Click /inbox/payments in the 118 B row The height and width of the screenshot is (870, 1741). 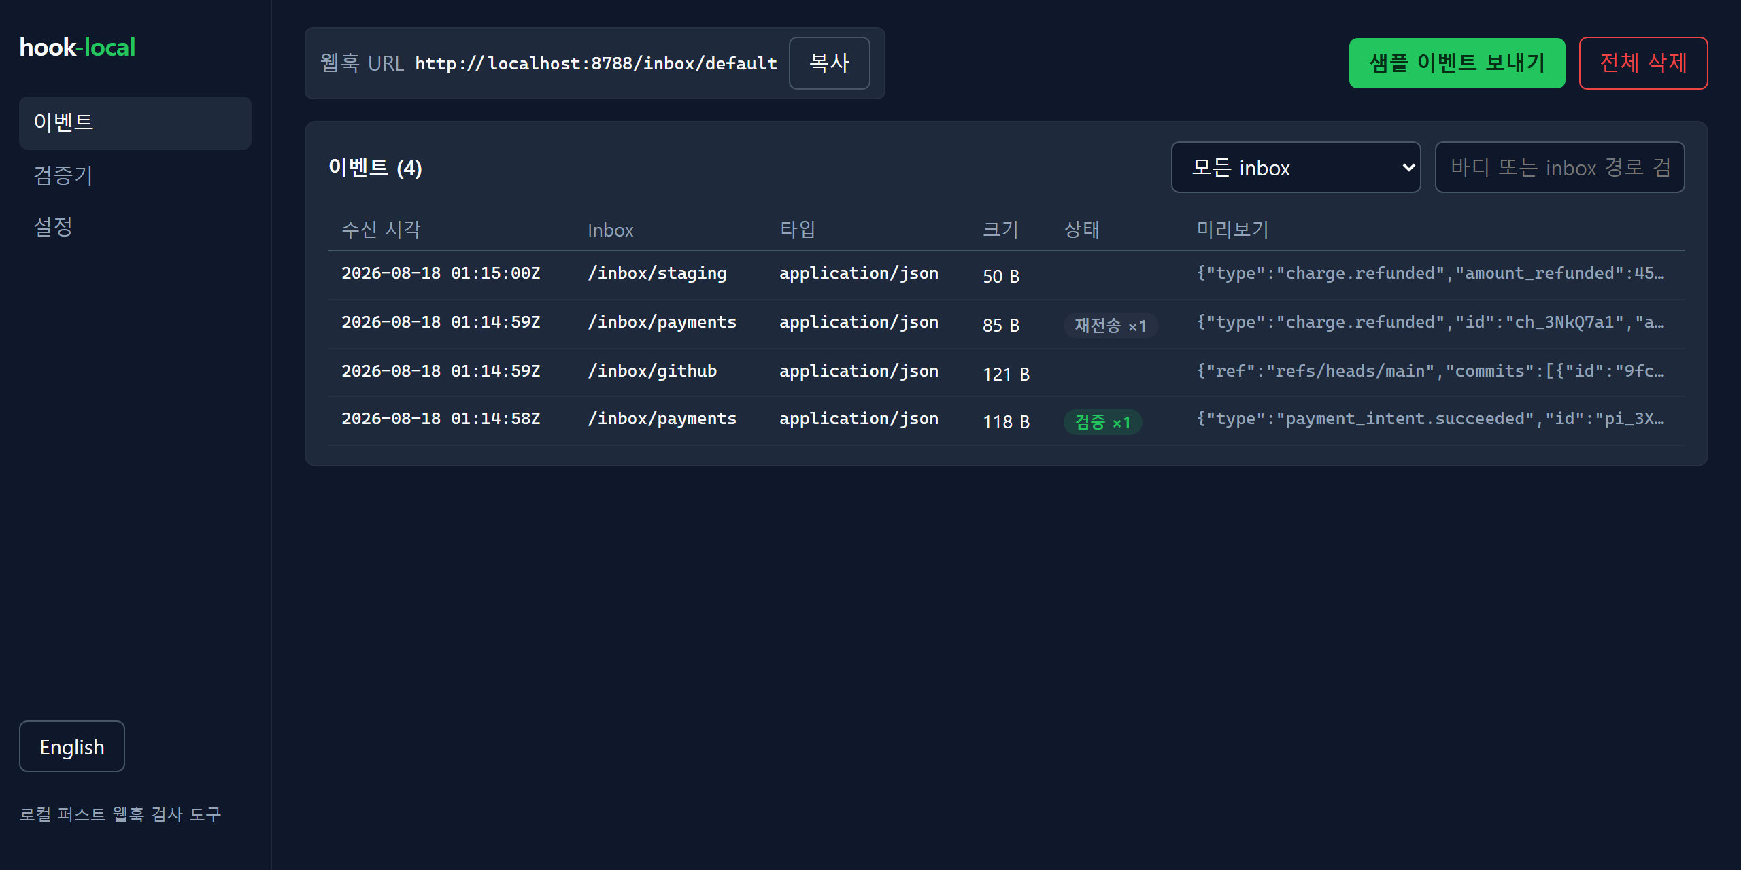pyautogui.click(x=662, y=419)
